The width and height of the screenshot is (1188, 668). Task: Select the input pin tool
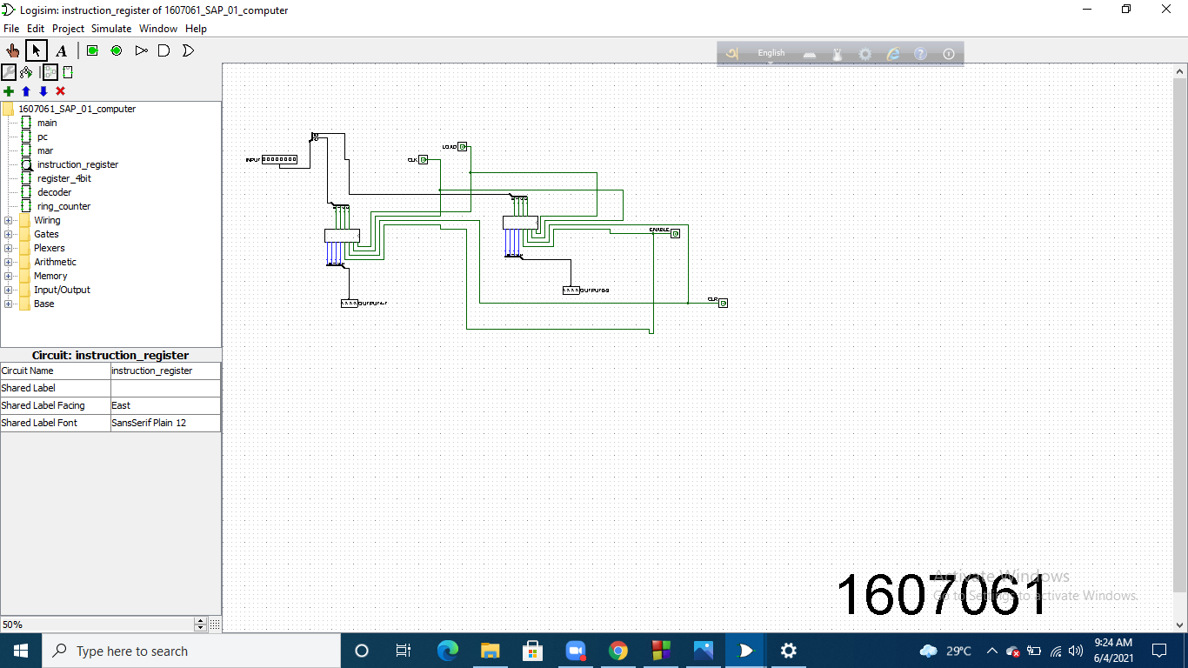tap(92, 50)
